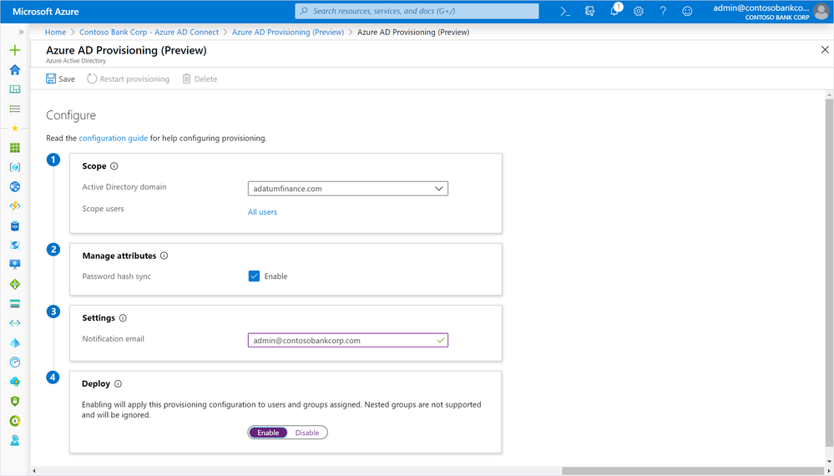
Task: Open App Services globe icon in sidebar
Action: coord(15,187)
